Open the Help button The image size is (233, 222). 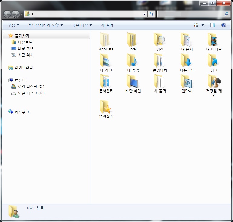224,25
